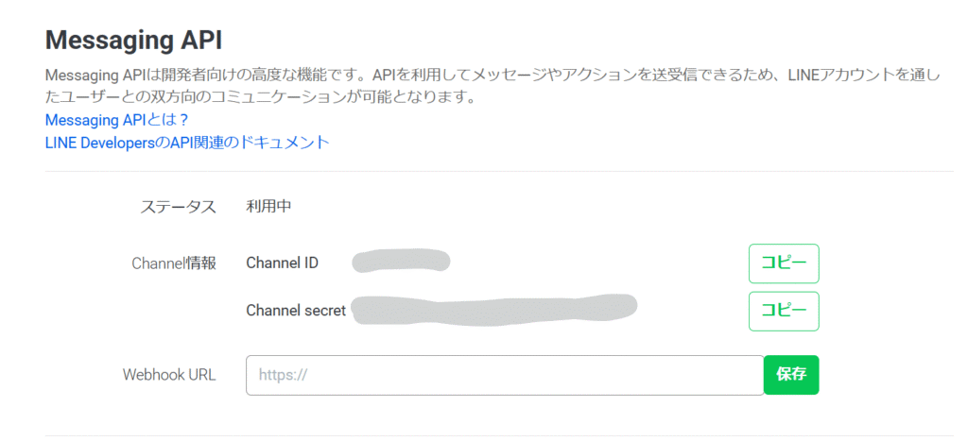This screenshot has height=441, width=968.
Task: Click the description line starting "Messaging APIは開発者向け"
Action: click(493, 76)
